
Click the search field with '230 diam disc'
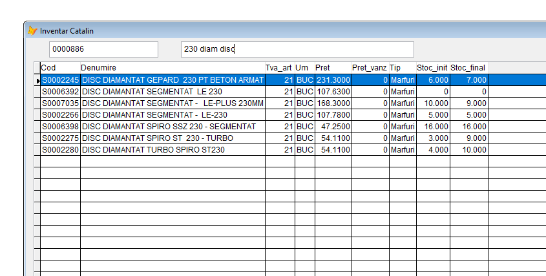click(x=297, y=49)
